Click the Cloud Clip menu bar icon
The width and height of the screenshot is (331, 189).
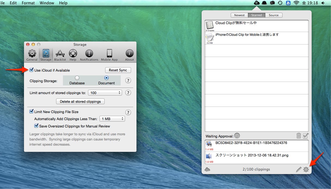256,3
